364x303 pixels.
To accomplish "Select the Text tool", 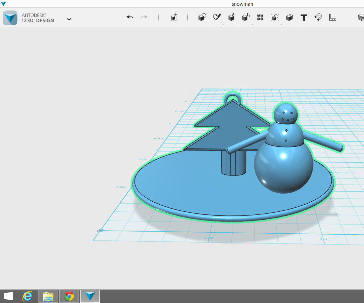I will coord(304,18).
